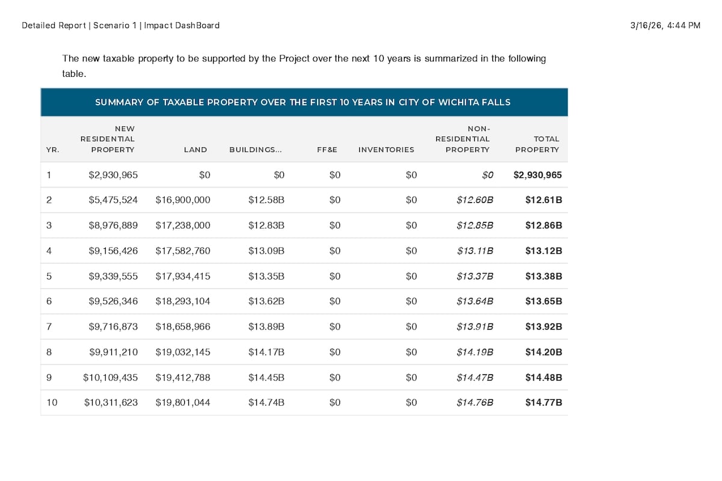
Task: Click the table title banner for Wichita Falls
Action: pyautogui.click(x=304, y=102)
